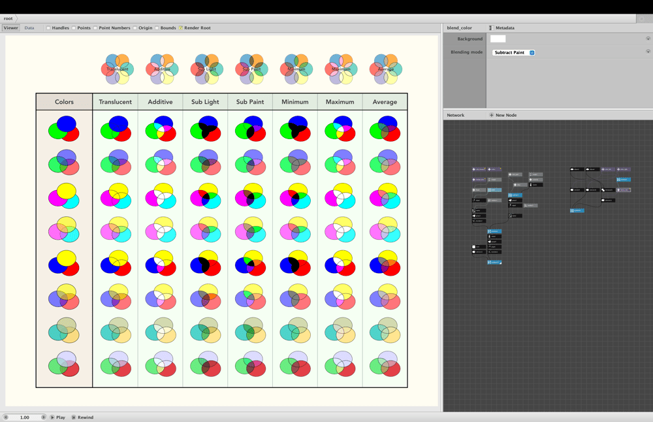Click the Average column header in the table

tap(385, 102)
